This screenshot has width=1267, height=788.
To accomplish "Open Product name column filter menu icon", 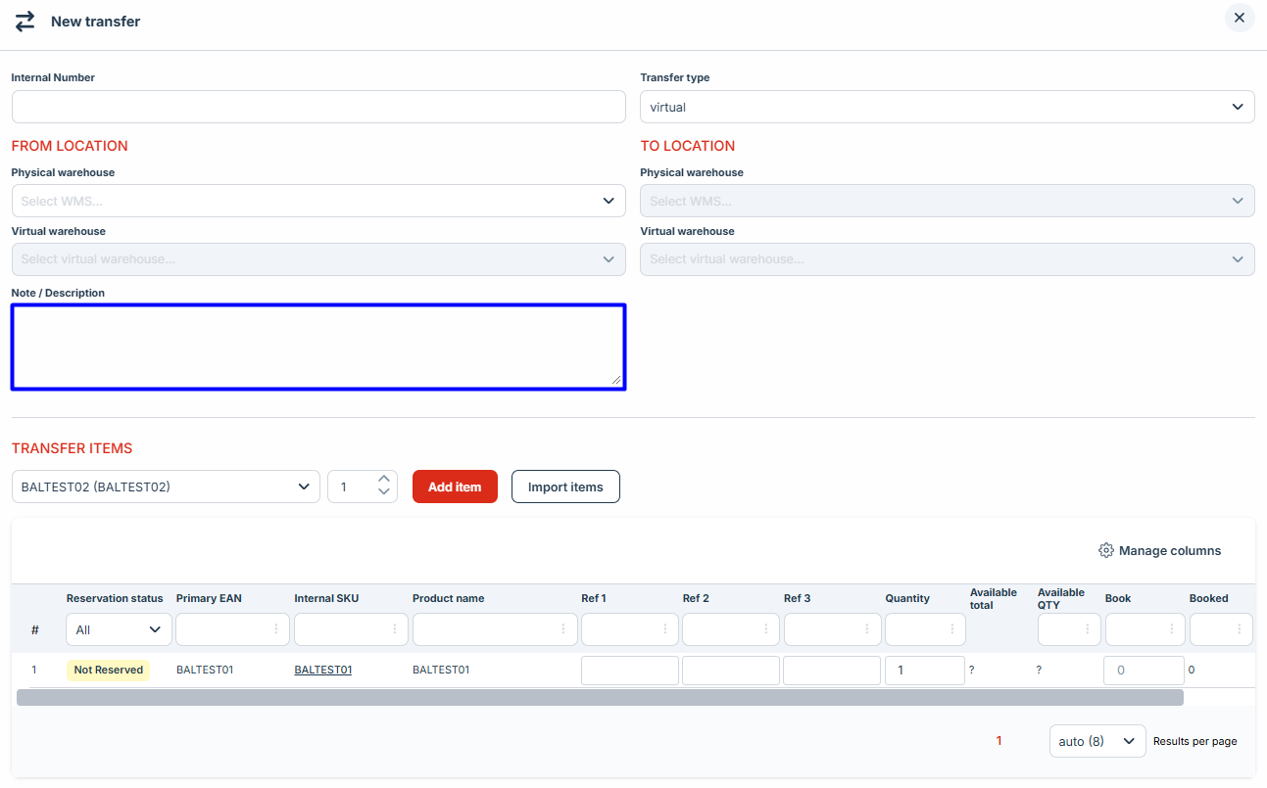I will point(563,629).
